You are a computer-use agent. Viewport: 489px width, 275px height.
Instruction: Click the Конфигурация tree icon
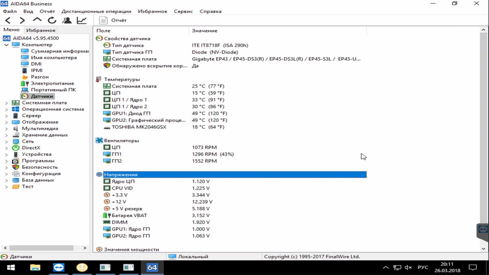click(x=15, y=174)
